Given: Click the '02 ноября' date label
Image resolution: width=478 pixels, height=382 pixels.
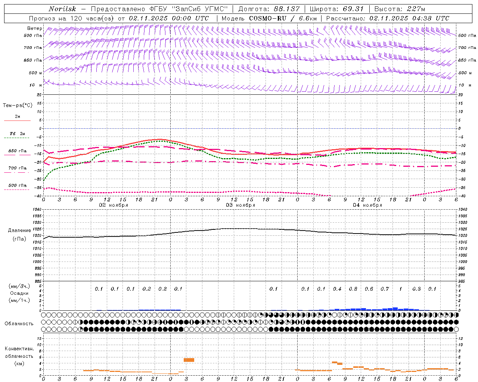Looking at the screenshot, I should [114, 205].
